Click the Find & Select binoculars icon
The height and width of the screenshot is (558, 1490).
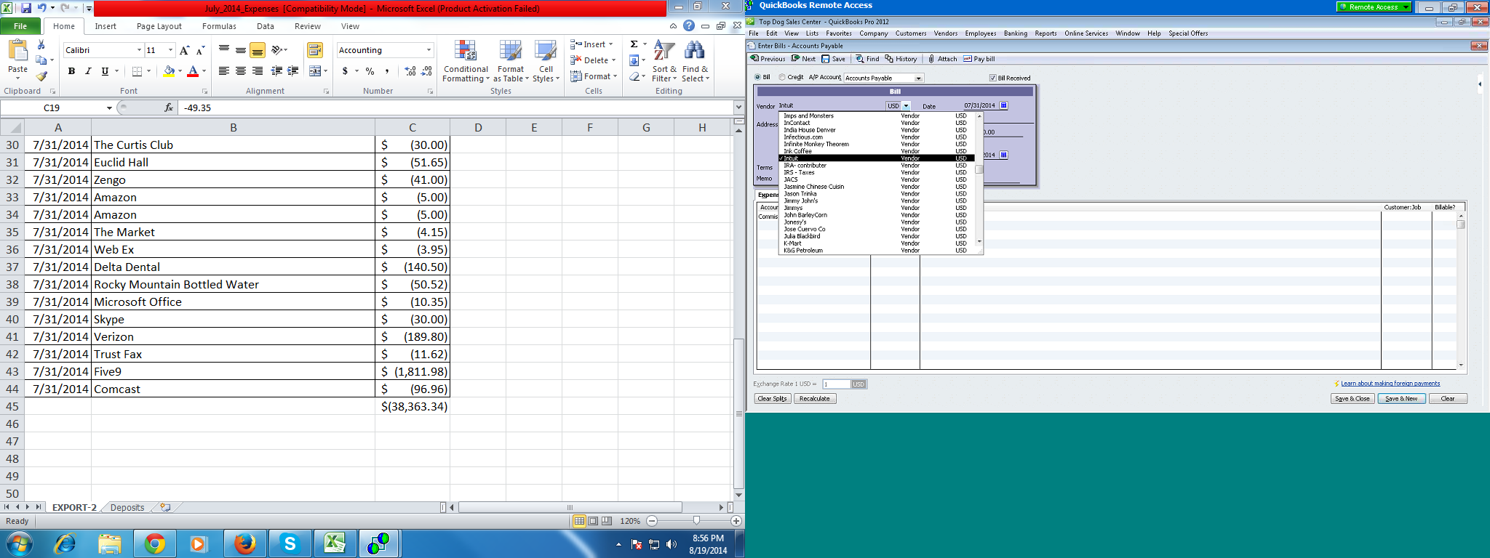click(694, 52)
